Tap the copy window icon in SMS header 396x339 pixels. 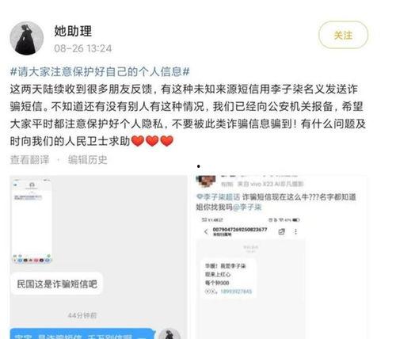point(281,232)
